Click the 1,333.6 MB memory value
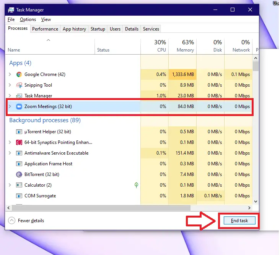The image size is (280, 255). tap(183, 74)
